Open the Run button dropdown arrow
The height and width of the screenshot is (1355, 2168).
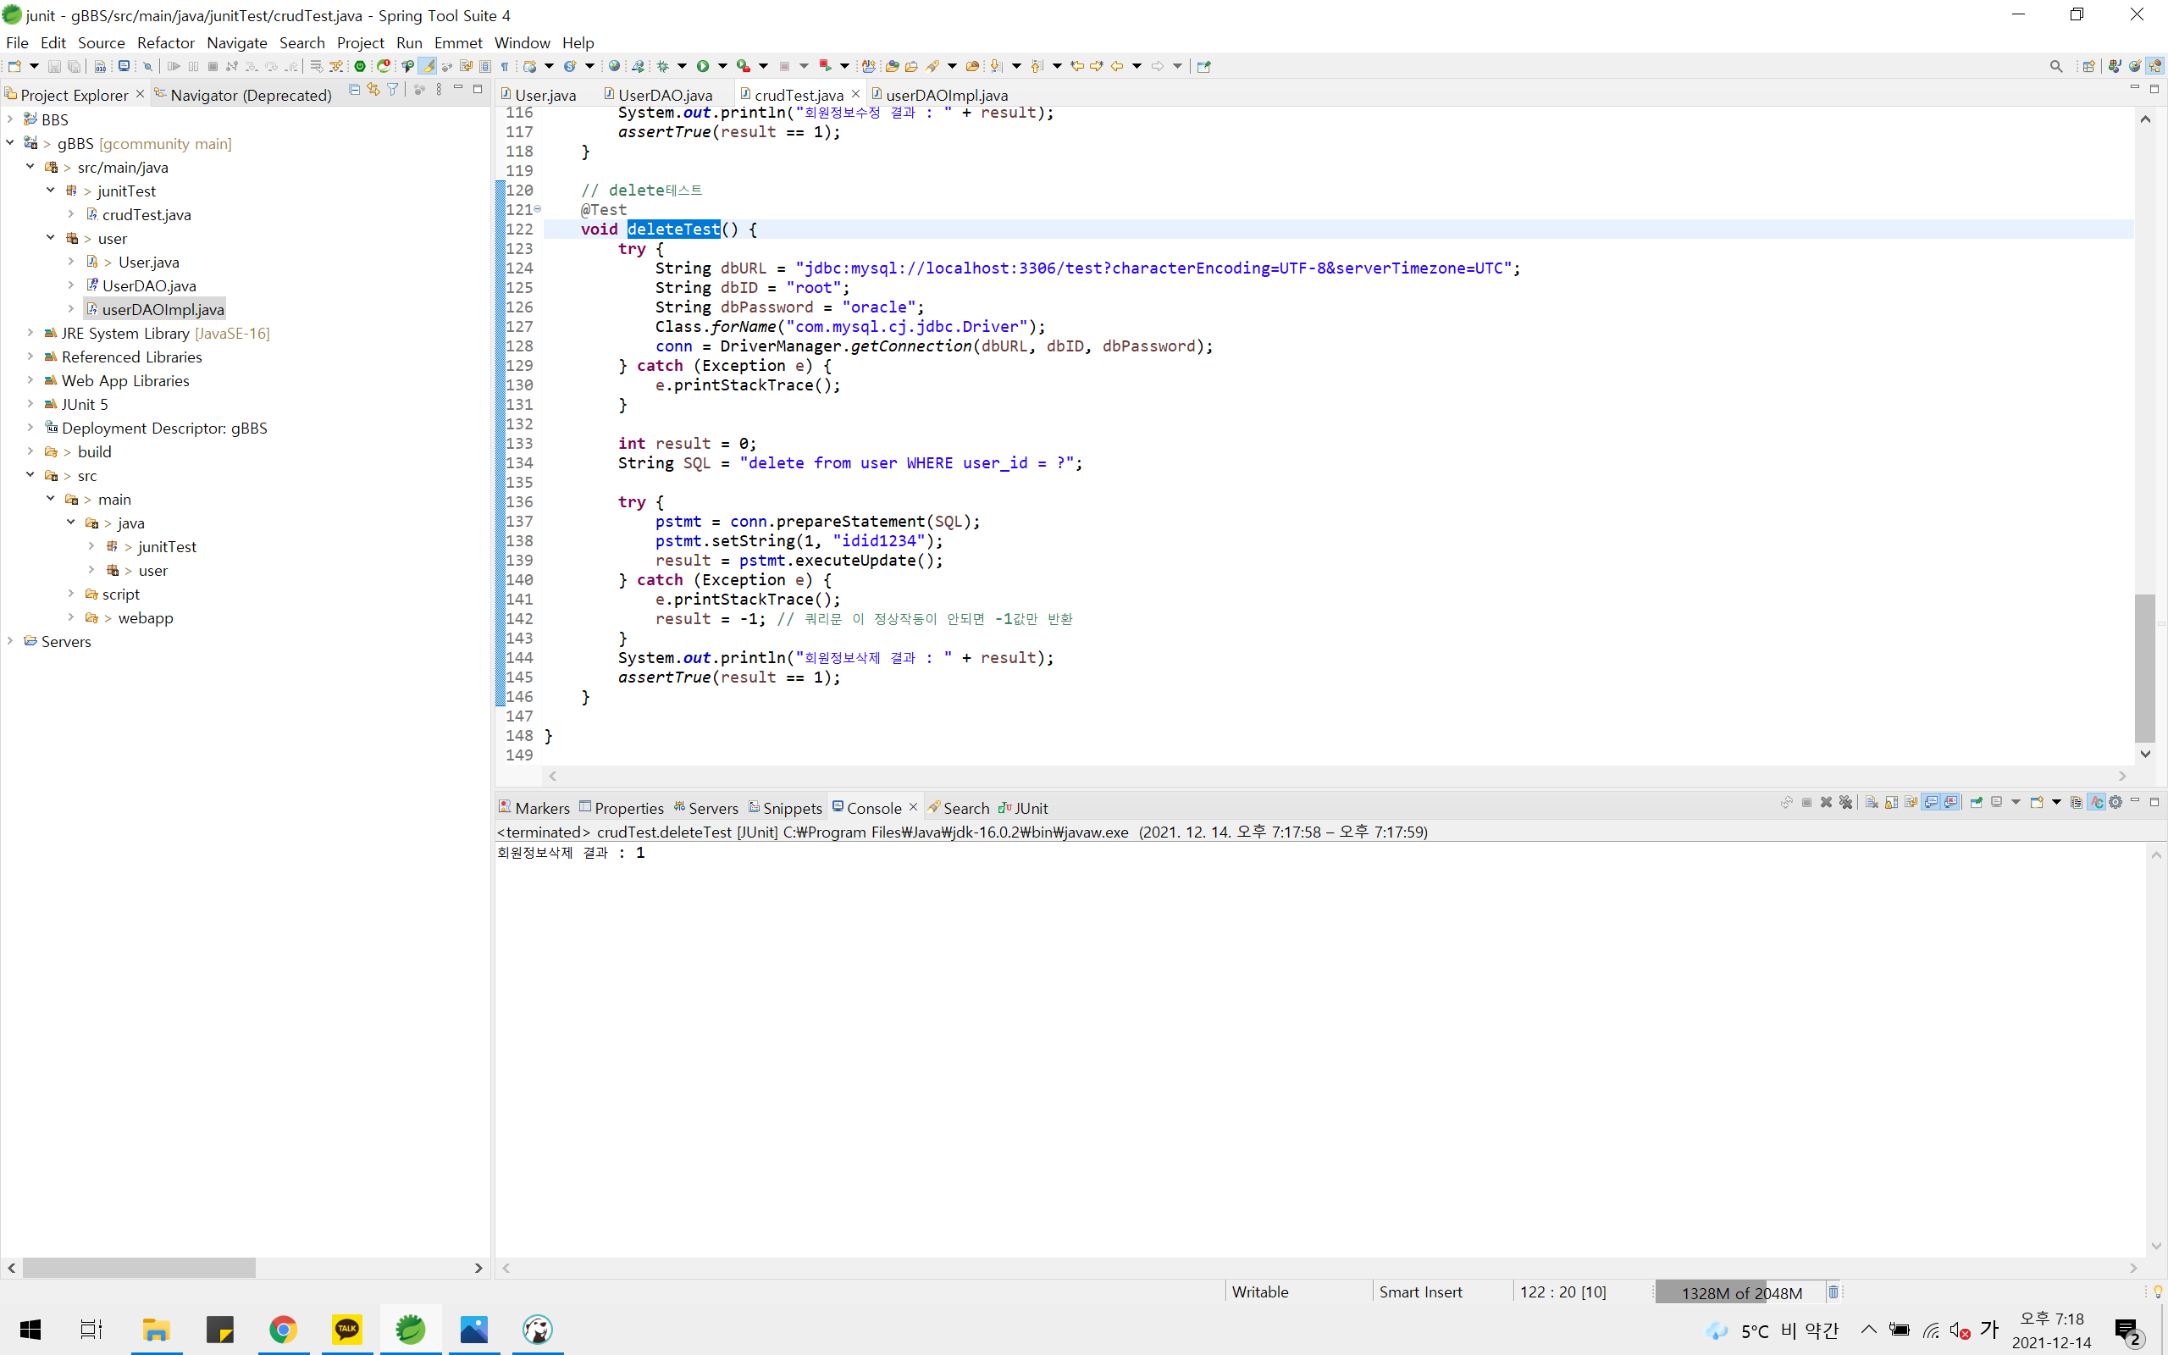[722, 66]
